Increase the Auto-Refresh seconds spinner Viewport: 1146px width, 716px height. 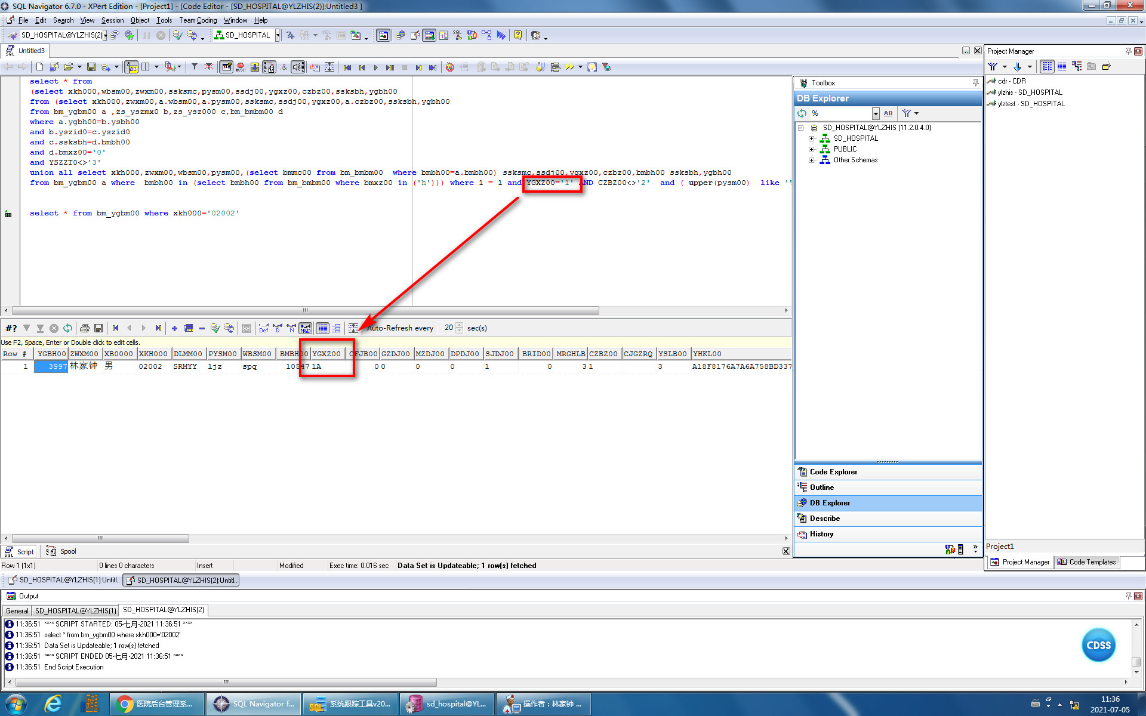coord(459,325)
